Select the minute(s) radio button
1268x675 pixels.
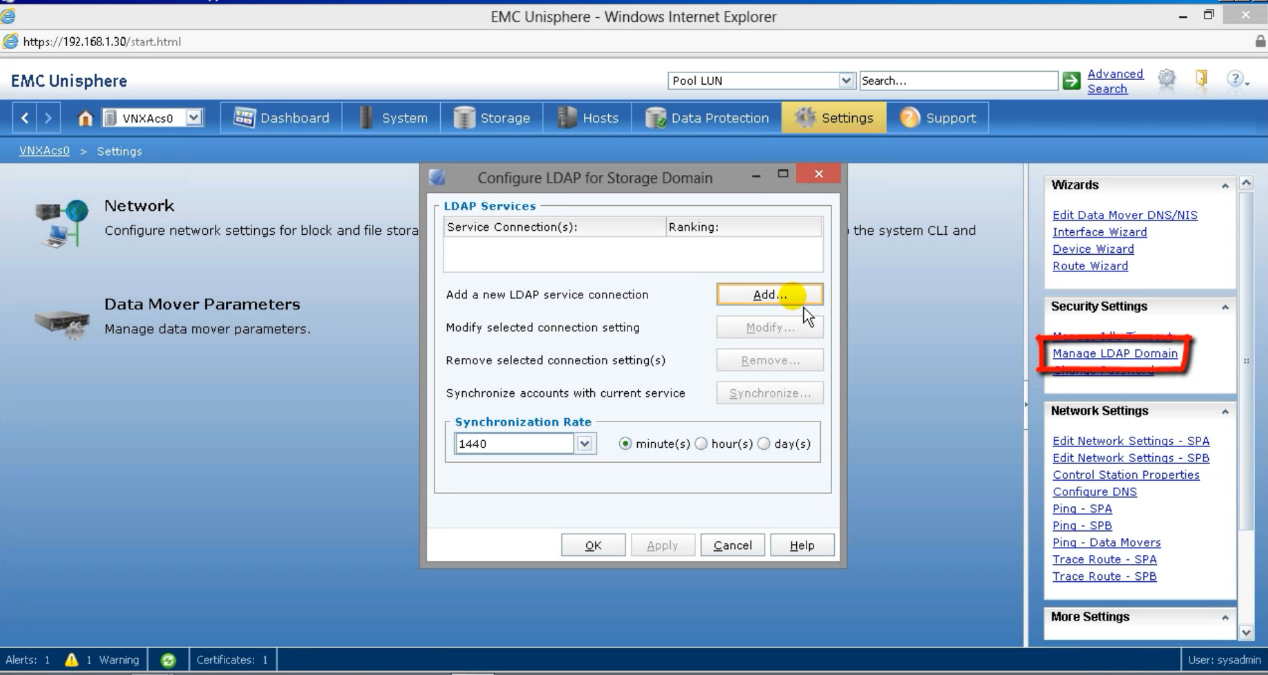[x=625, y=444]
